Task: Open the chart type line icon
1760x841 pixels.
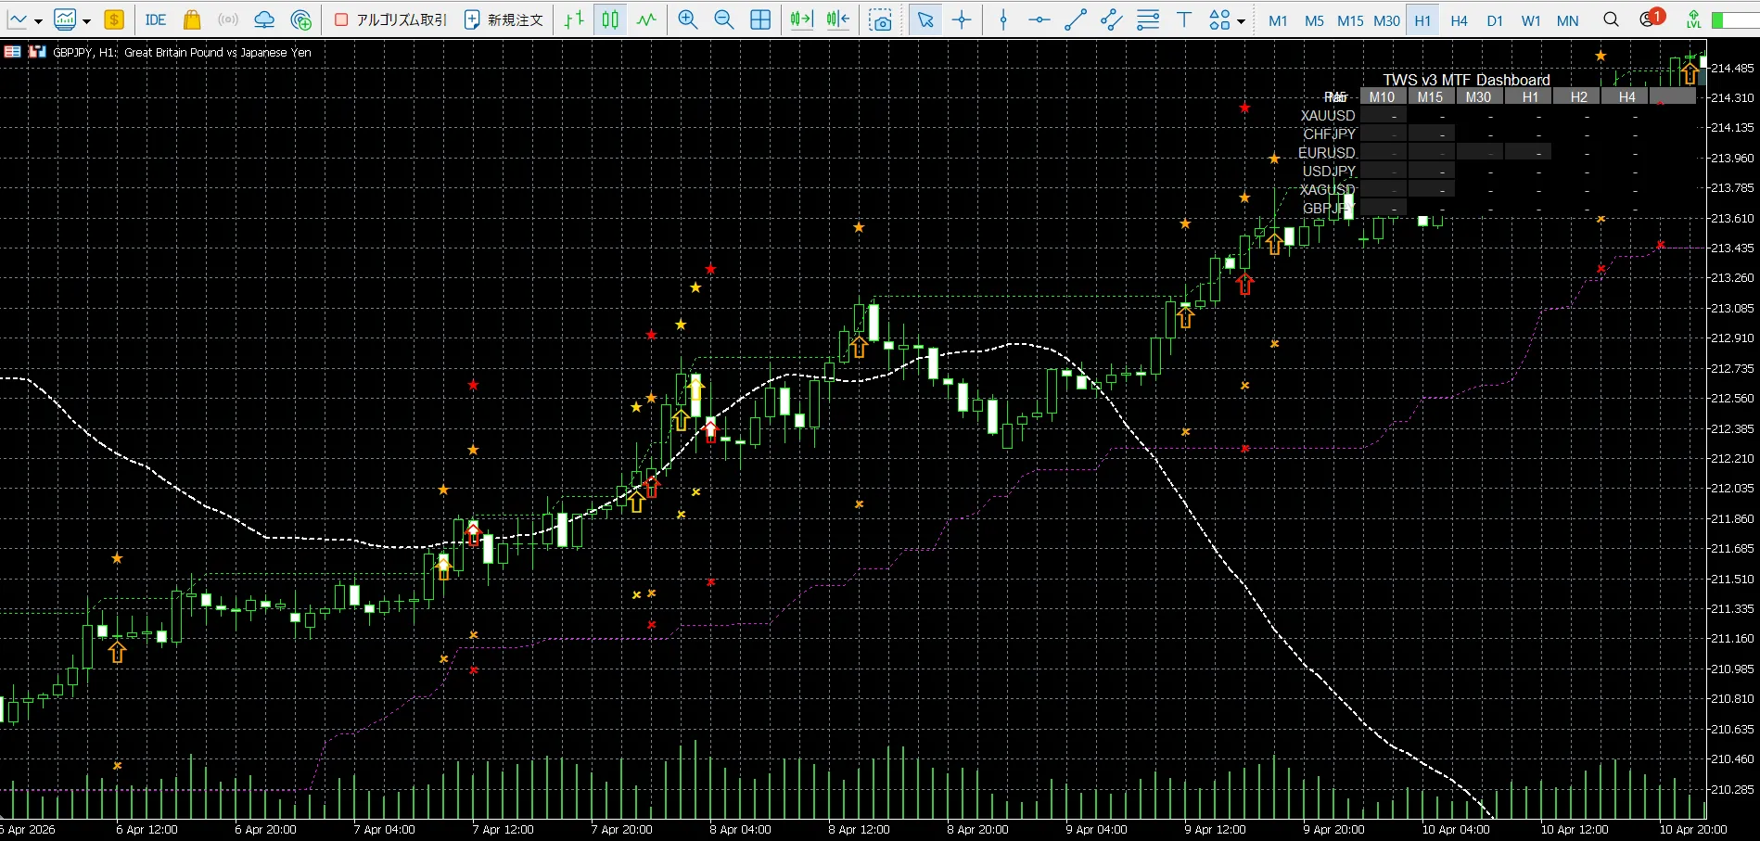Action: 18,19
